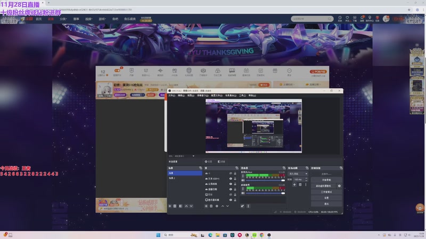Image resolution: width=426 pixels, height=239 pixels.
Task: Toggle visibility of 文本 (GDI+) source
Action: tap(231, 179)
